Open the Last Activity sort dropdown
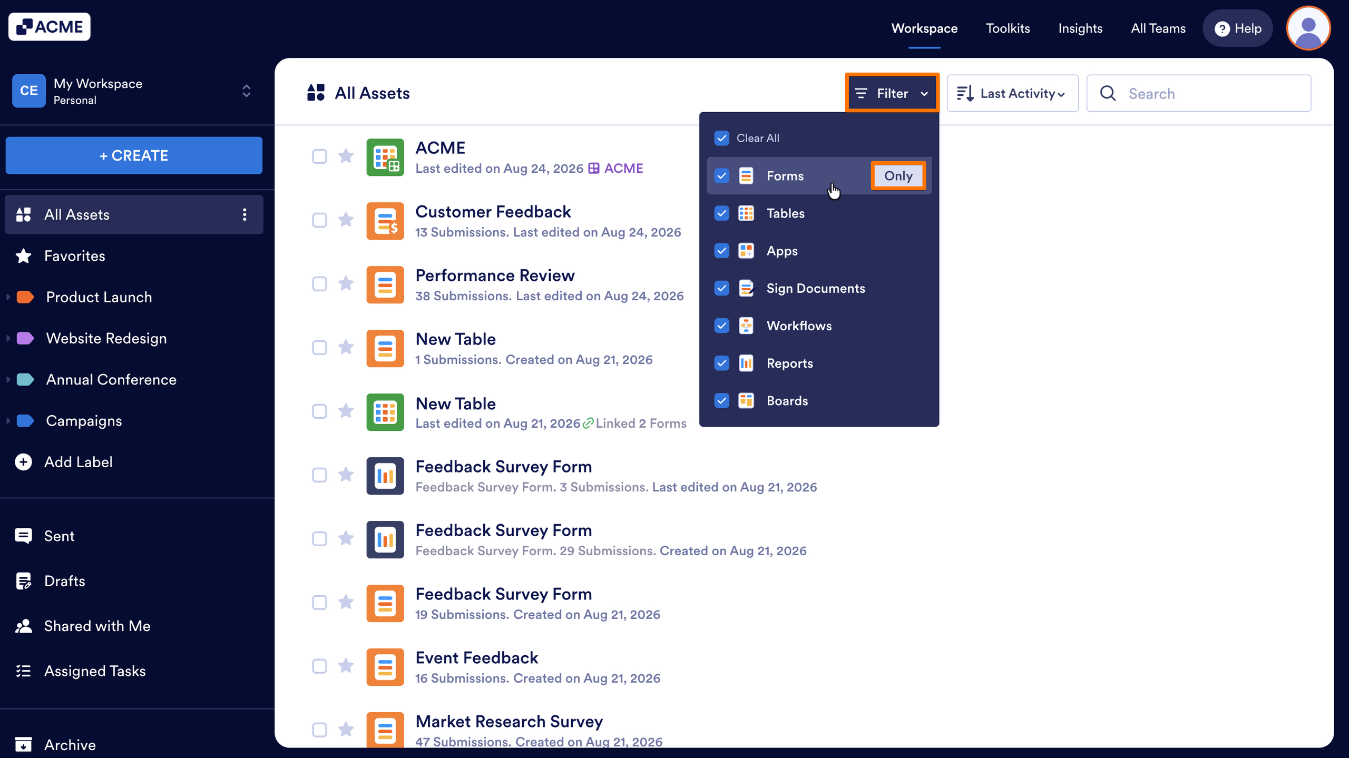Viewport: 1349px width, 758px height. pyautogui.click(x=1012, y=93)
